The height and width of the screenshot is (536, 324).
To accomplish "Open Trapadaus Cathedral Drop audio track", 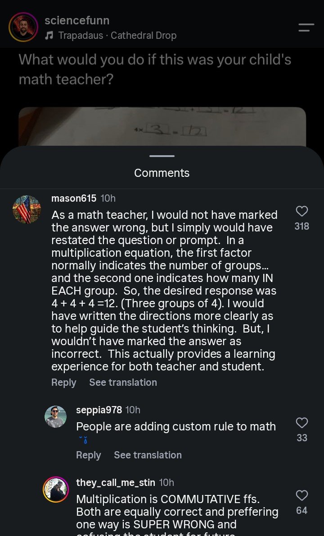I will (117, 36).
